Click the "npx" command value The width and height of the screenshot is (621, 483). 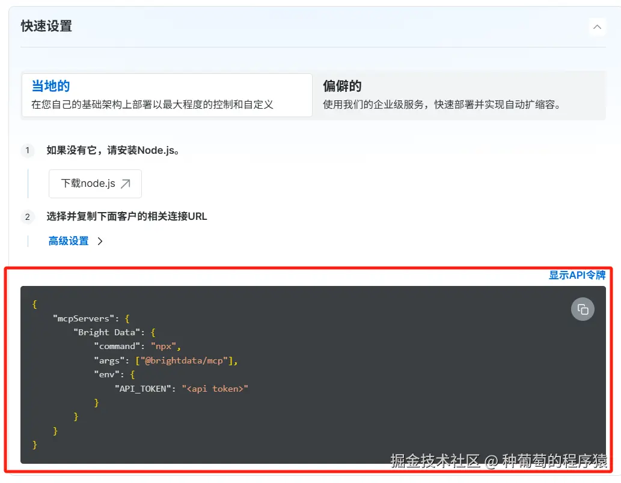[x=164, y=347]
